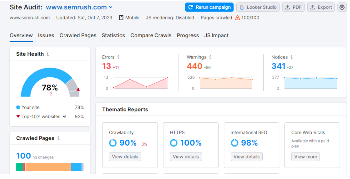Screen dimensions: 350x179
Task: Open the JS Impact tab
Action: click(216, 36)
